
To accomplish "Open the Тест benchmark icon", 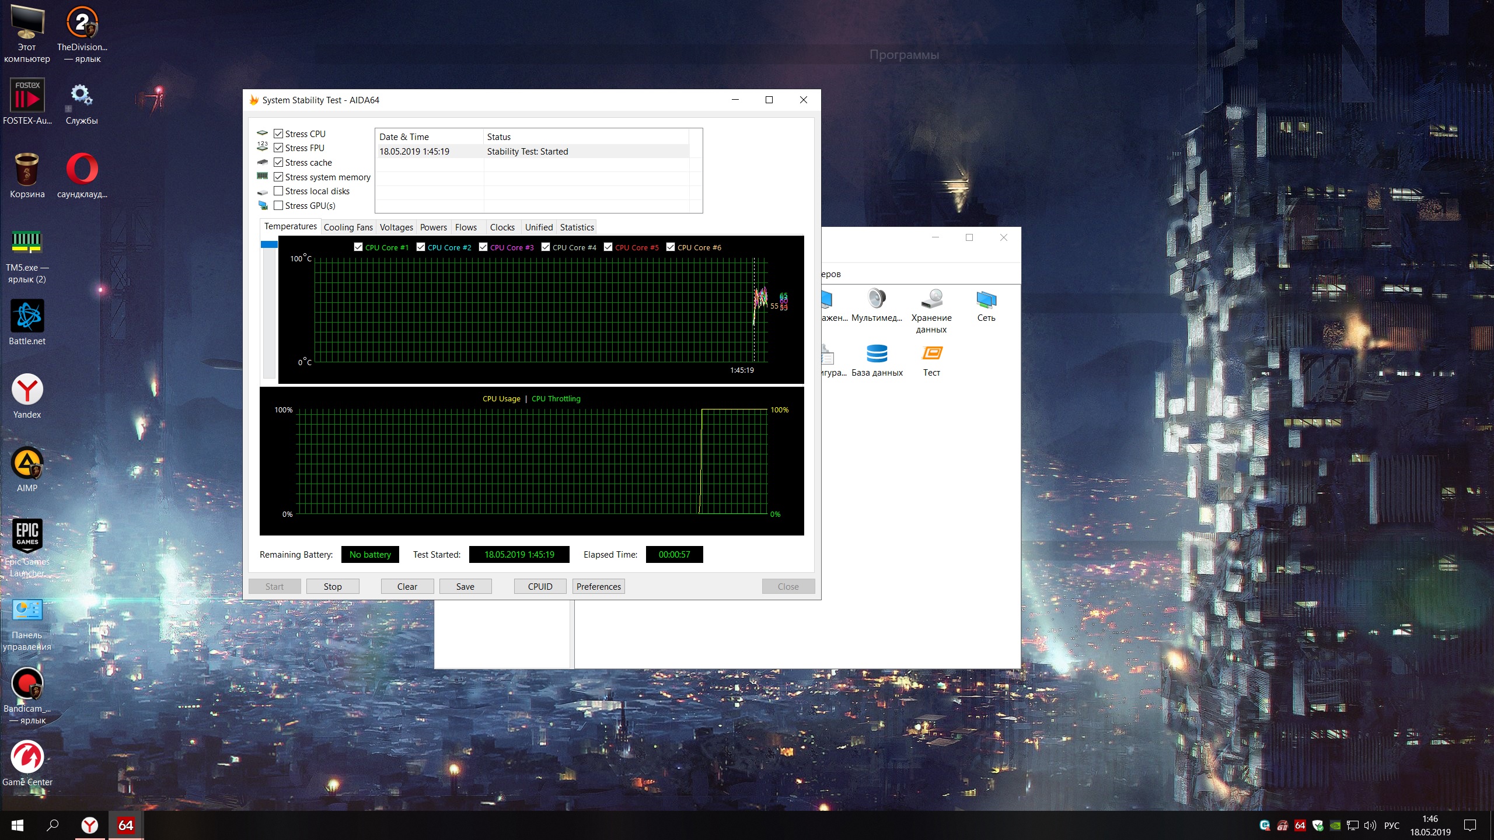I will (931, 354).
